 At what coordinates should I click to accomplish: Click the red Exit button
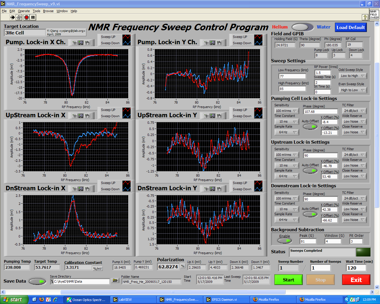pos(356,280)
